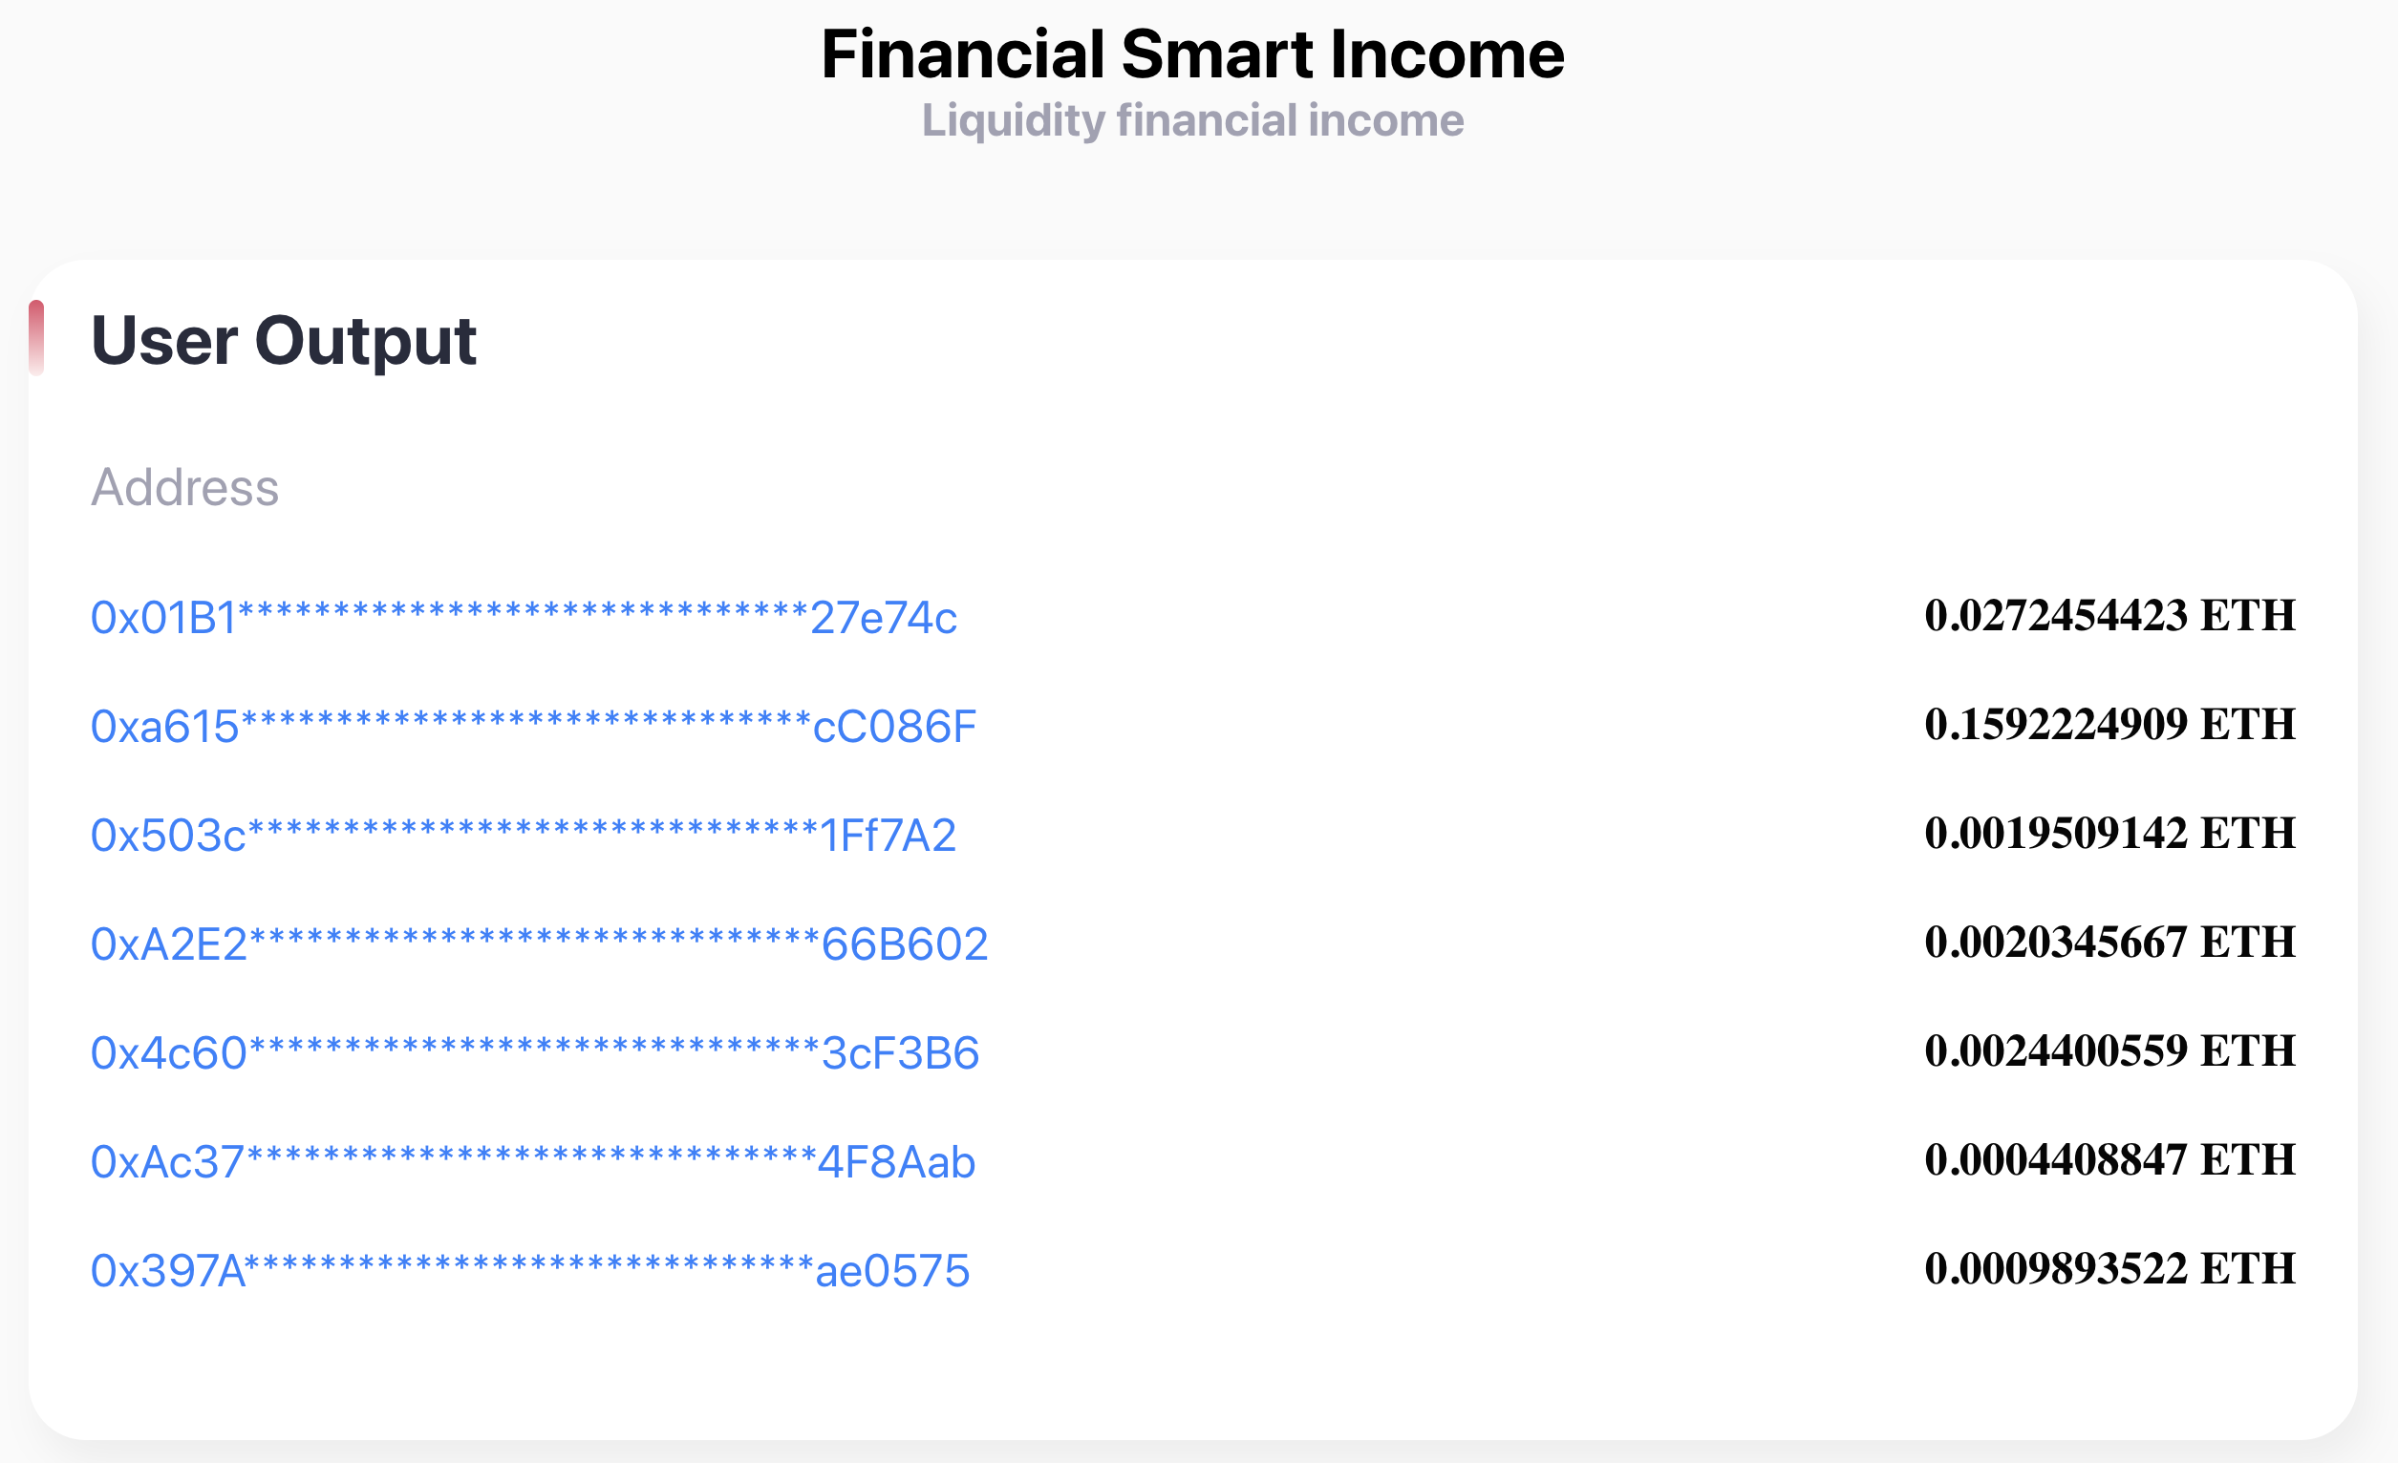Click the 0.0004408847 ETH amount

(x=2109, y=1160)
